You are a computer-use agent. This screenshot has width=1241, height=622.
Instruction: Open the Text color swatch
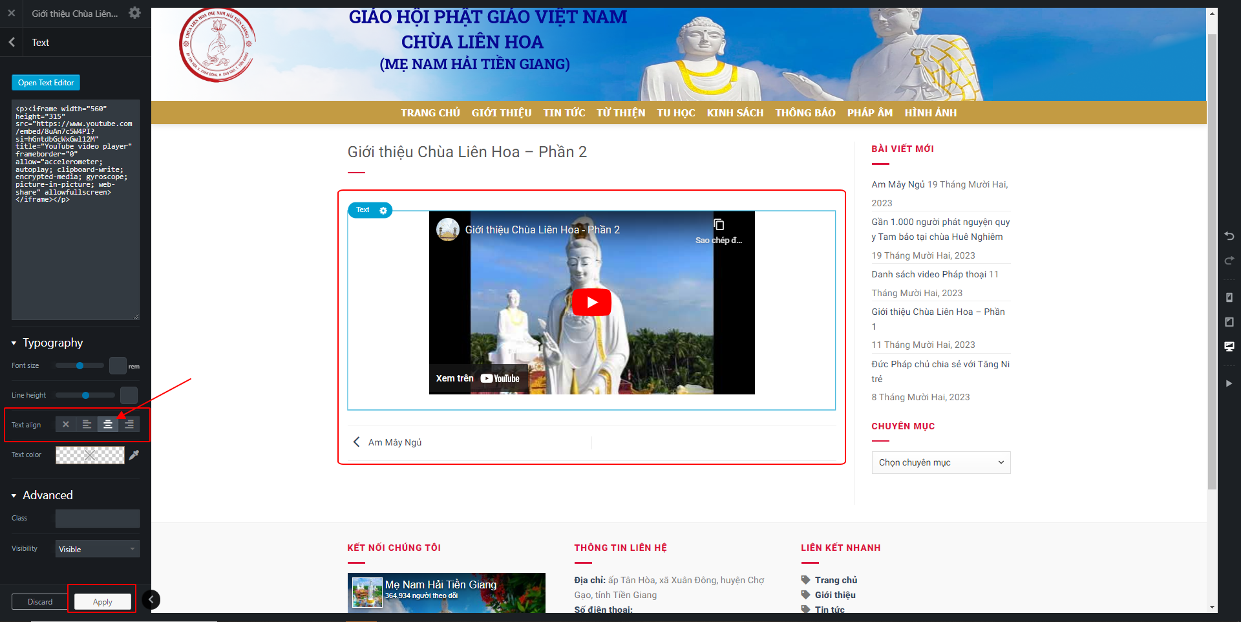(90, 455)
